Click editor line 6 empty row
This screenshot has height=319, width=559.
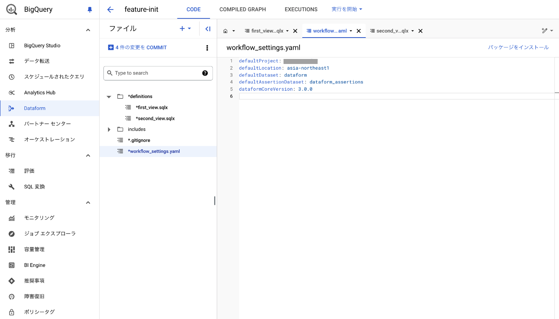(397, 96)
